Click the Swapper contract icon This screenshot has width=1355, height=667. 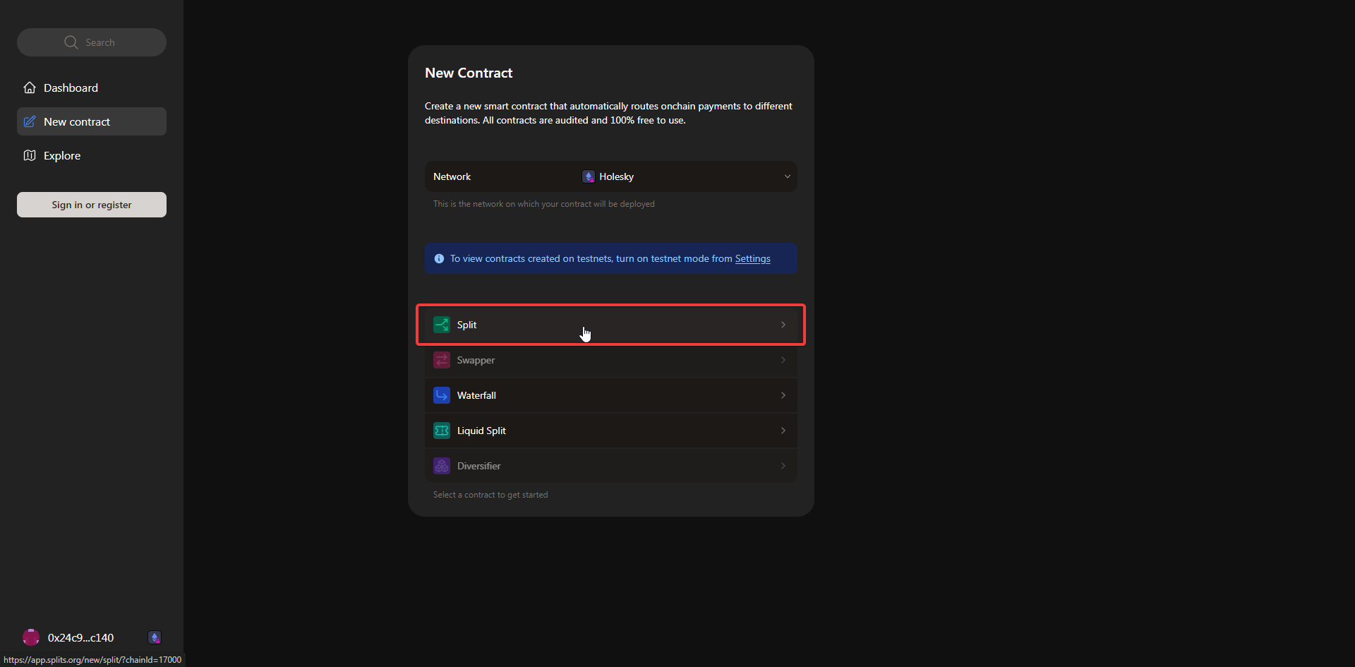point(442,360)
